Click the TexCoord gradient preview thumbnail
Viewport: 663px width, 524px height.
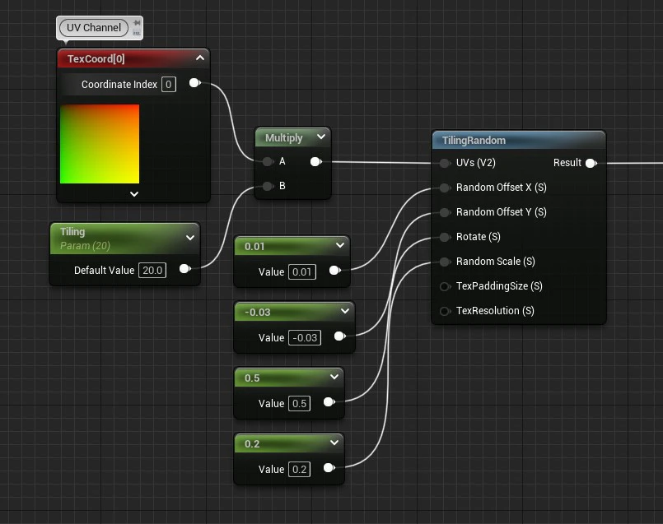coord(100,144)
